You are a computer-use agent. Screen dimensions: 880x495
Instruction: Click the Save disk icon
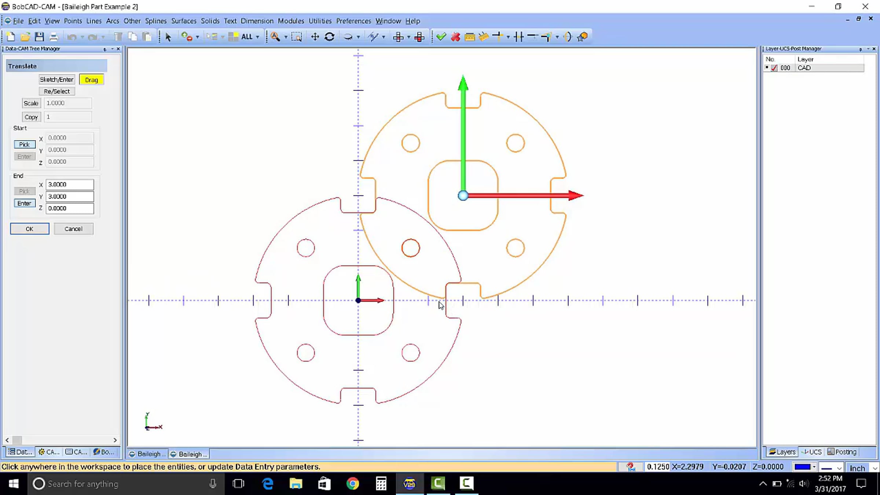pyautogui.click(x=39, y=37)
